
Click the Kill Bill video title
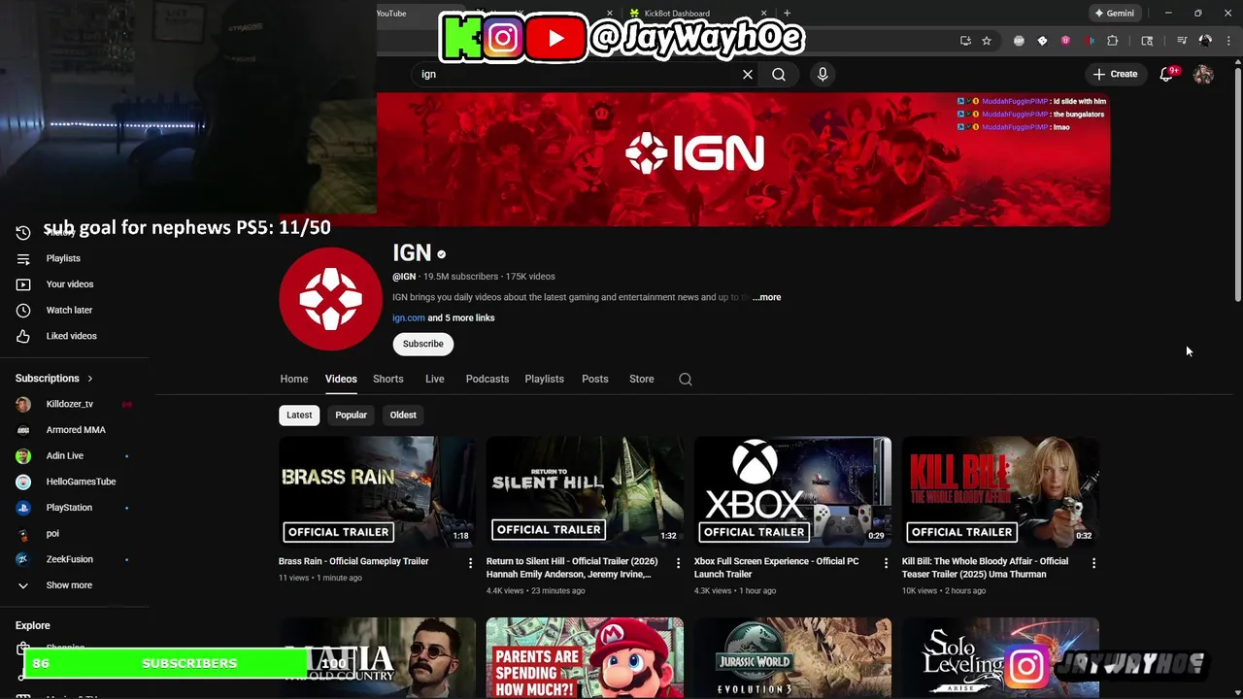coord(985,567)
